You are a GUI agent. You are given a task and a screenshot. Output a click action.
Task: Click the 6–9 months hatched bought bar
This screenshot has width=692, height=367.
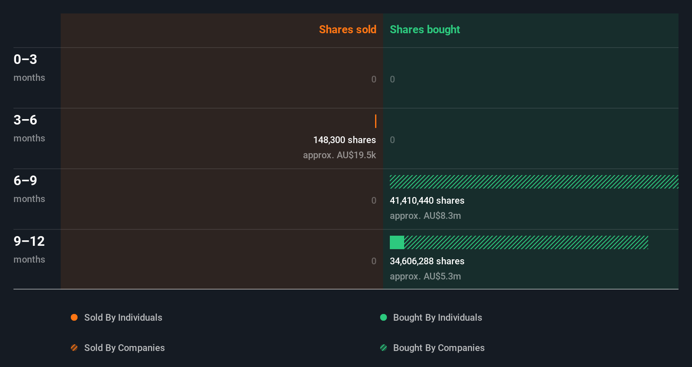[534, 182]
